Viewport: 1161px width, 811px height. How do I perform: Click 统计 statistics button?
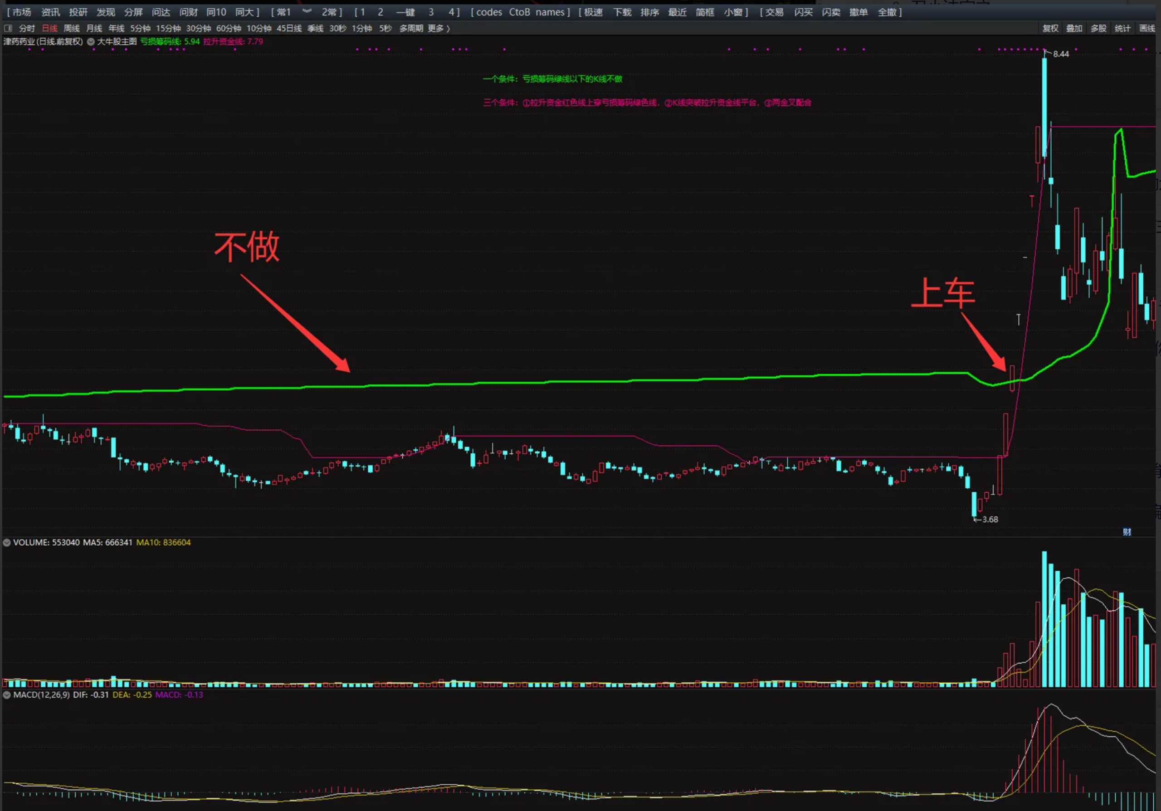point(1122,28)
